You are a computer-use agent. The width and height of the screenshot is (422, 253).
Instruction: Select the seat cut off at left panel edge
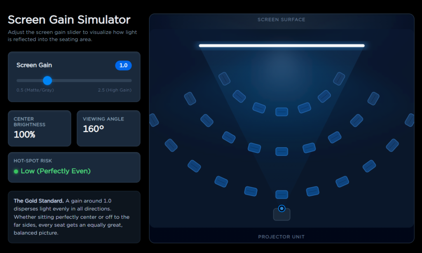tap(154, 120)
